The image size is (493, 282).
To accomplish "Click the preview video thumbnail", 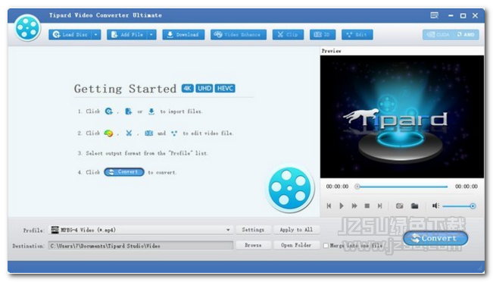I will (402, 117).
